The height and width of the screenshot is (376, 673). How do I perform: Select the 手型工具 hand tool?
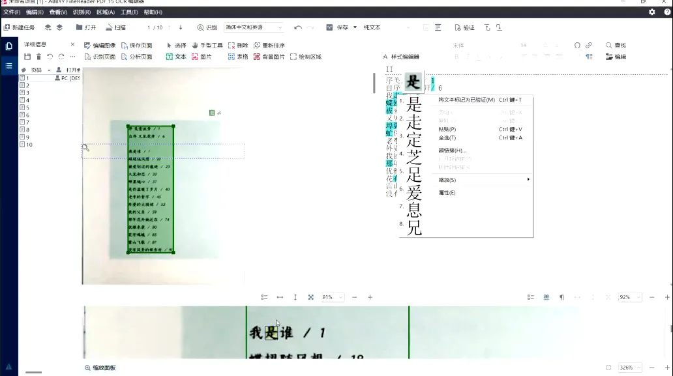[207, 46]
